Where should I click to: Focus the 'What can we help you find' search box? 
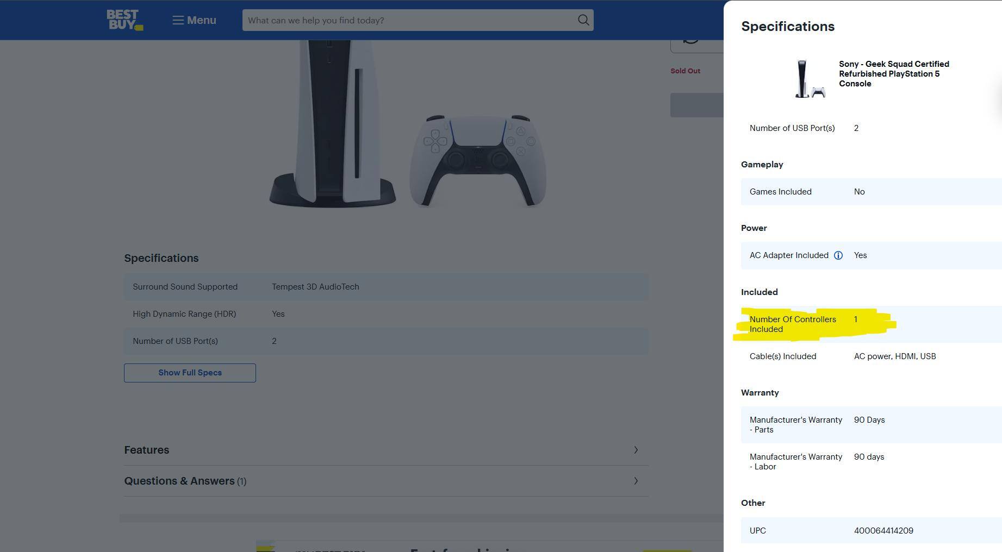point(408,20)
